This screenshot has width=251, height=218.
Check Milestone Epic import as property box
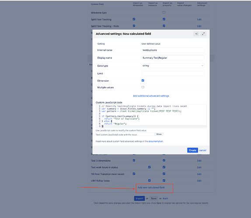[x=164, y=13]
